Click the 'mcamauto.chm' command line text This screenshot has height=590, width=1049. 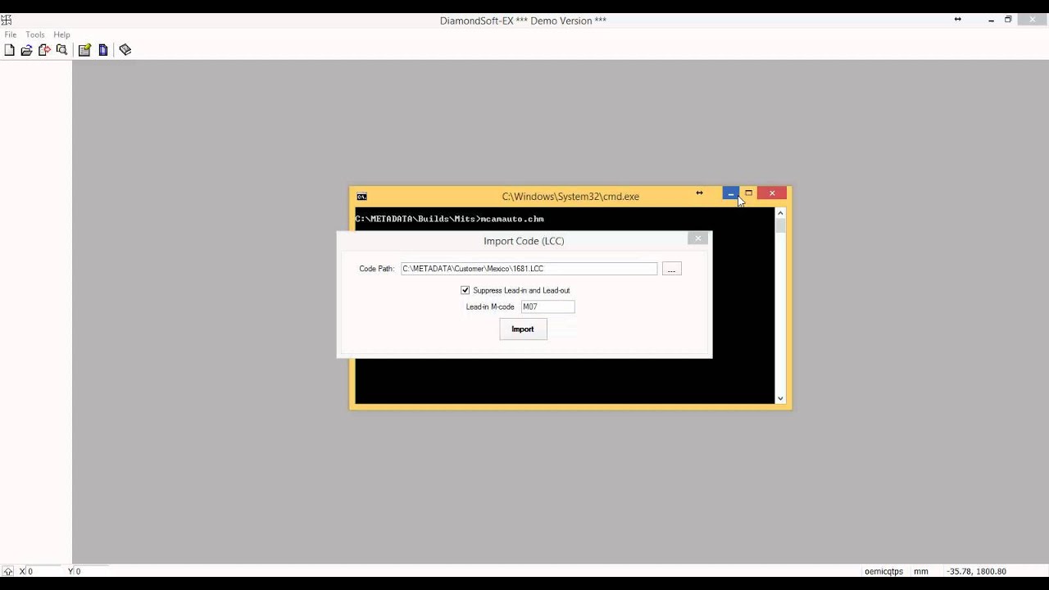(x=512, y=219)
